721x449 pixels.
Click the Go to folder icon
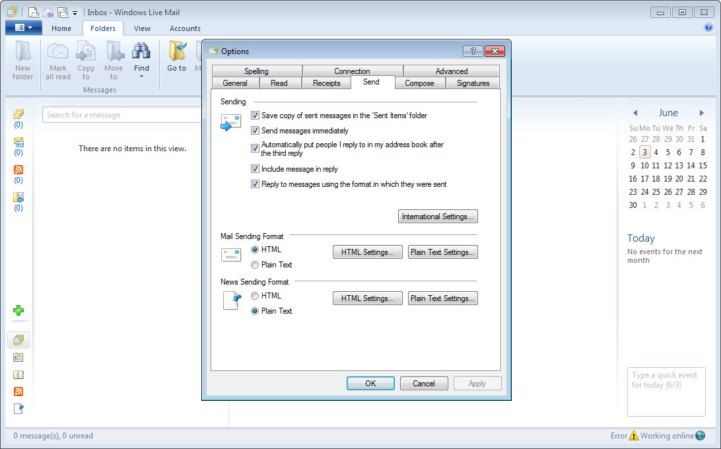176,52
